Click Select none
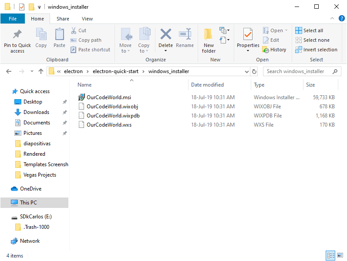Viewport: 347px width, 261px height. click(312, 40)
